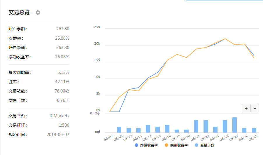263x155 pixels.
Task: Click the 交易笔数 value 76.00笔
Action: pos(61,91)
